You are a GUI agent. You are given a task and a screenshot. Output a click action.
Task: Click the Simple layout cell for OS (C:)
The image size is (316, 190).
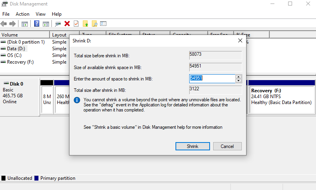coord(59,55)
